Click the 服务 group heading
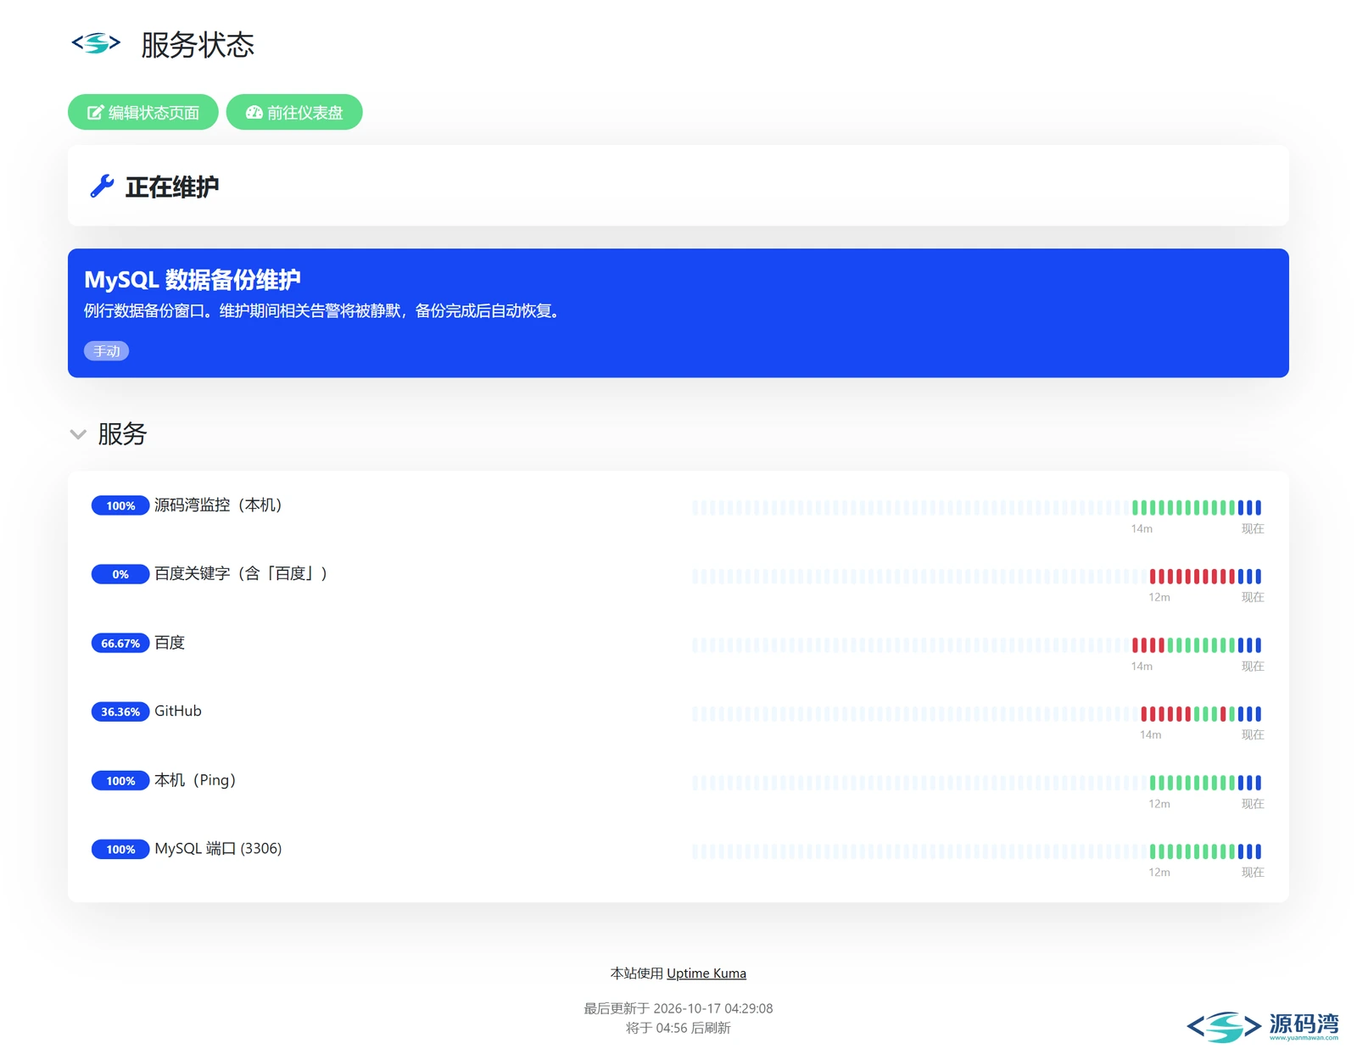 pyautogui.click(x=122, y=433)
